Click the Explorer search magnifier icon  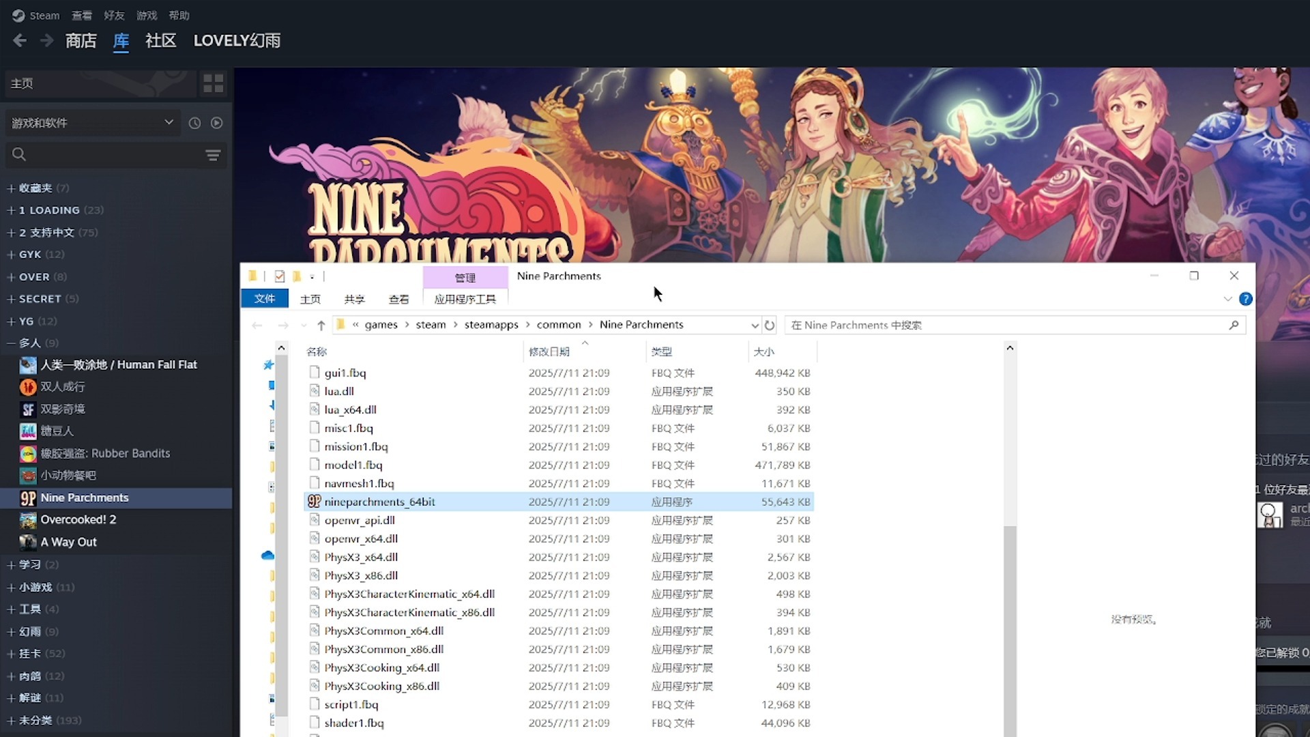coord(1234,326)
